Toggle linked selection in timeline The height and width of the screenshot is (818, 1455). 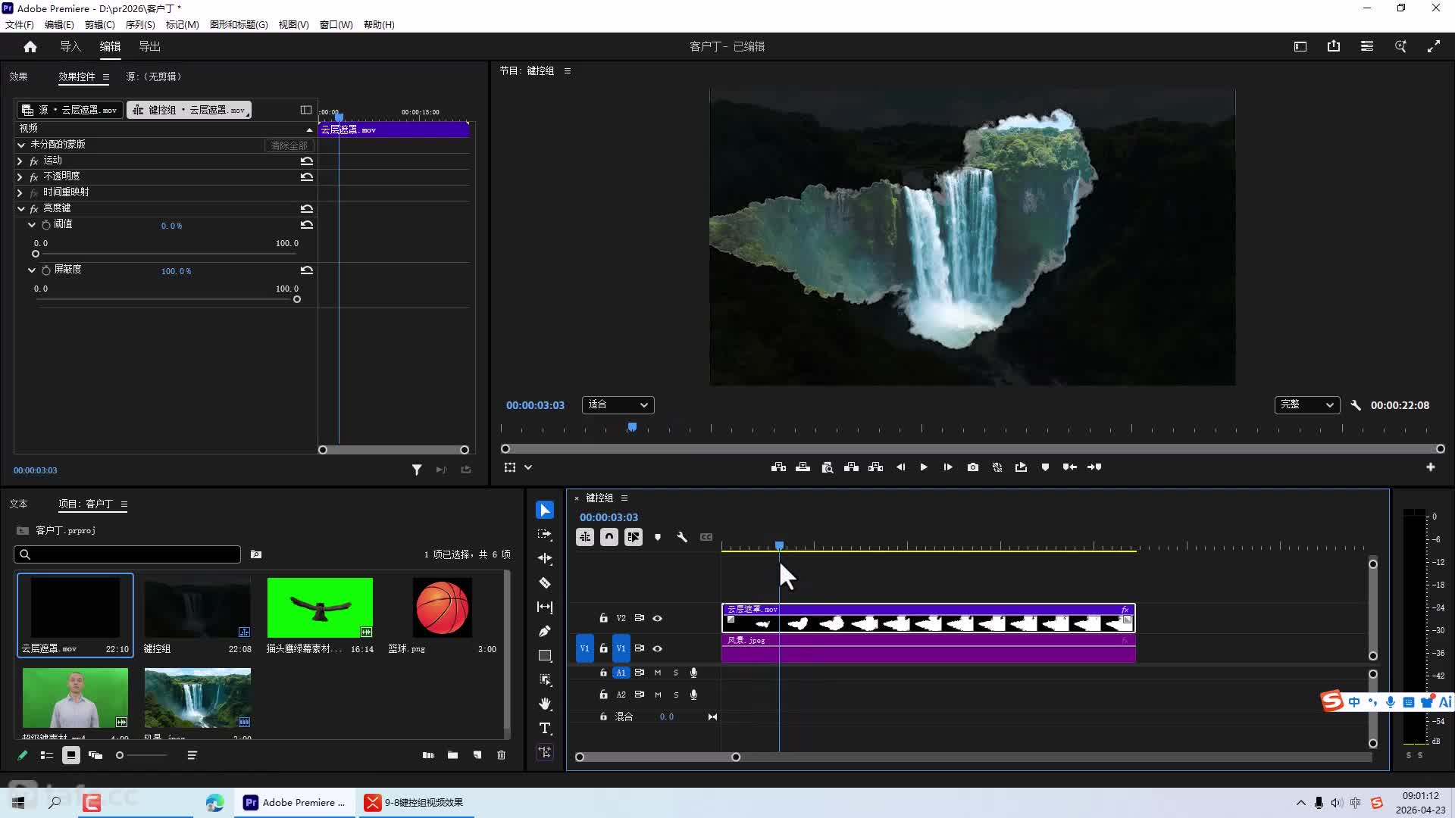click(x=634, y=537)
